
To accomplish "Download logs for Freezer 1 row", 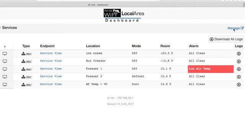I will pos(238,69).
